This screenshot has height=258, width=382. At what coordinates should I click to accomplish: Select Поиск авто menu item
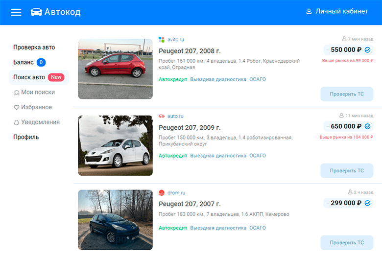click(39, 77)
